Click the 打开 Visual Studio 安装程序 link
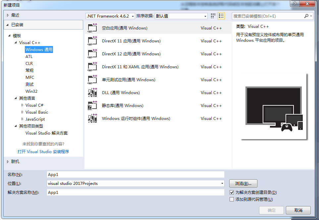 pyautogui.click(x=43, y=152)
